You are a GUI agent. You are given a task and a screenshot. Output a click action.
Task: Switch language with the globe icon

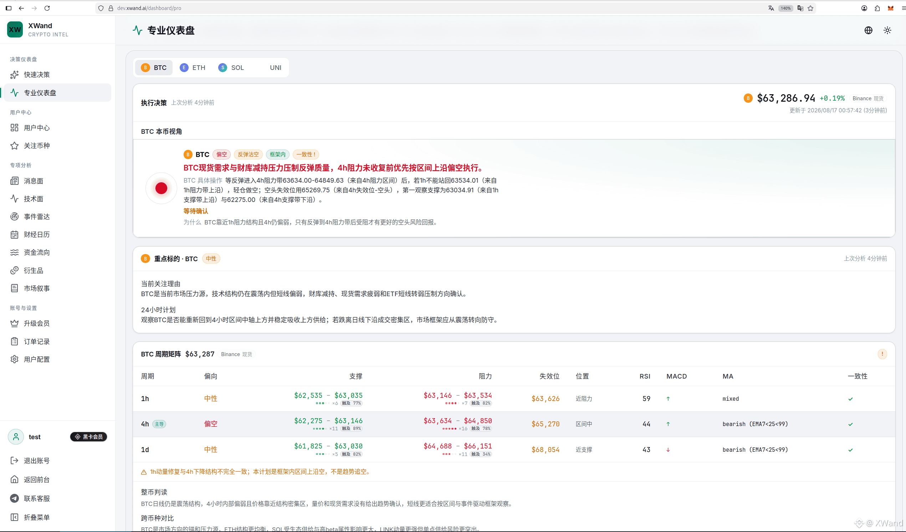[x=868, y=30]
